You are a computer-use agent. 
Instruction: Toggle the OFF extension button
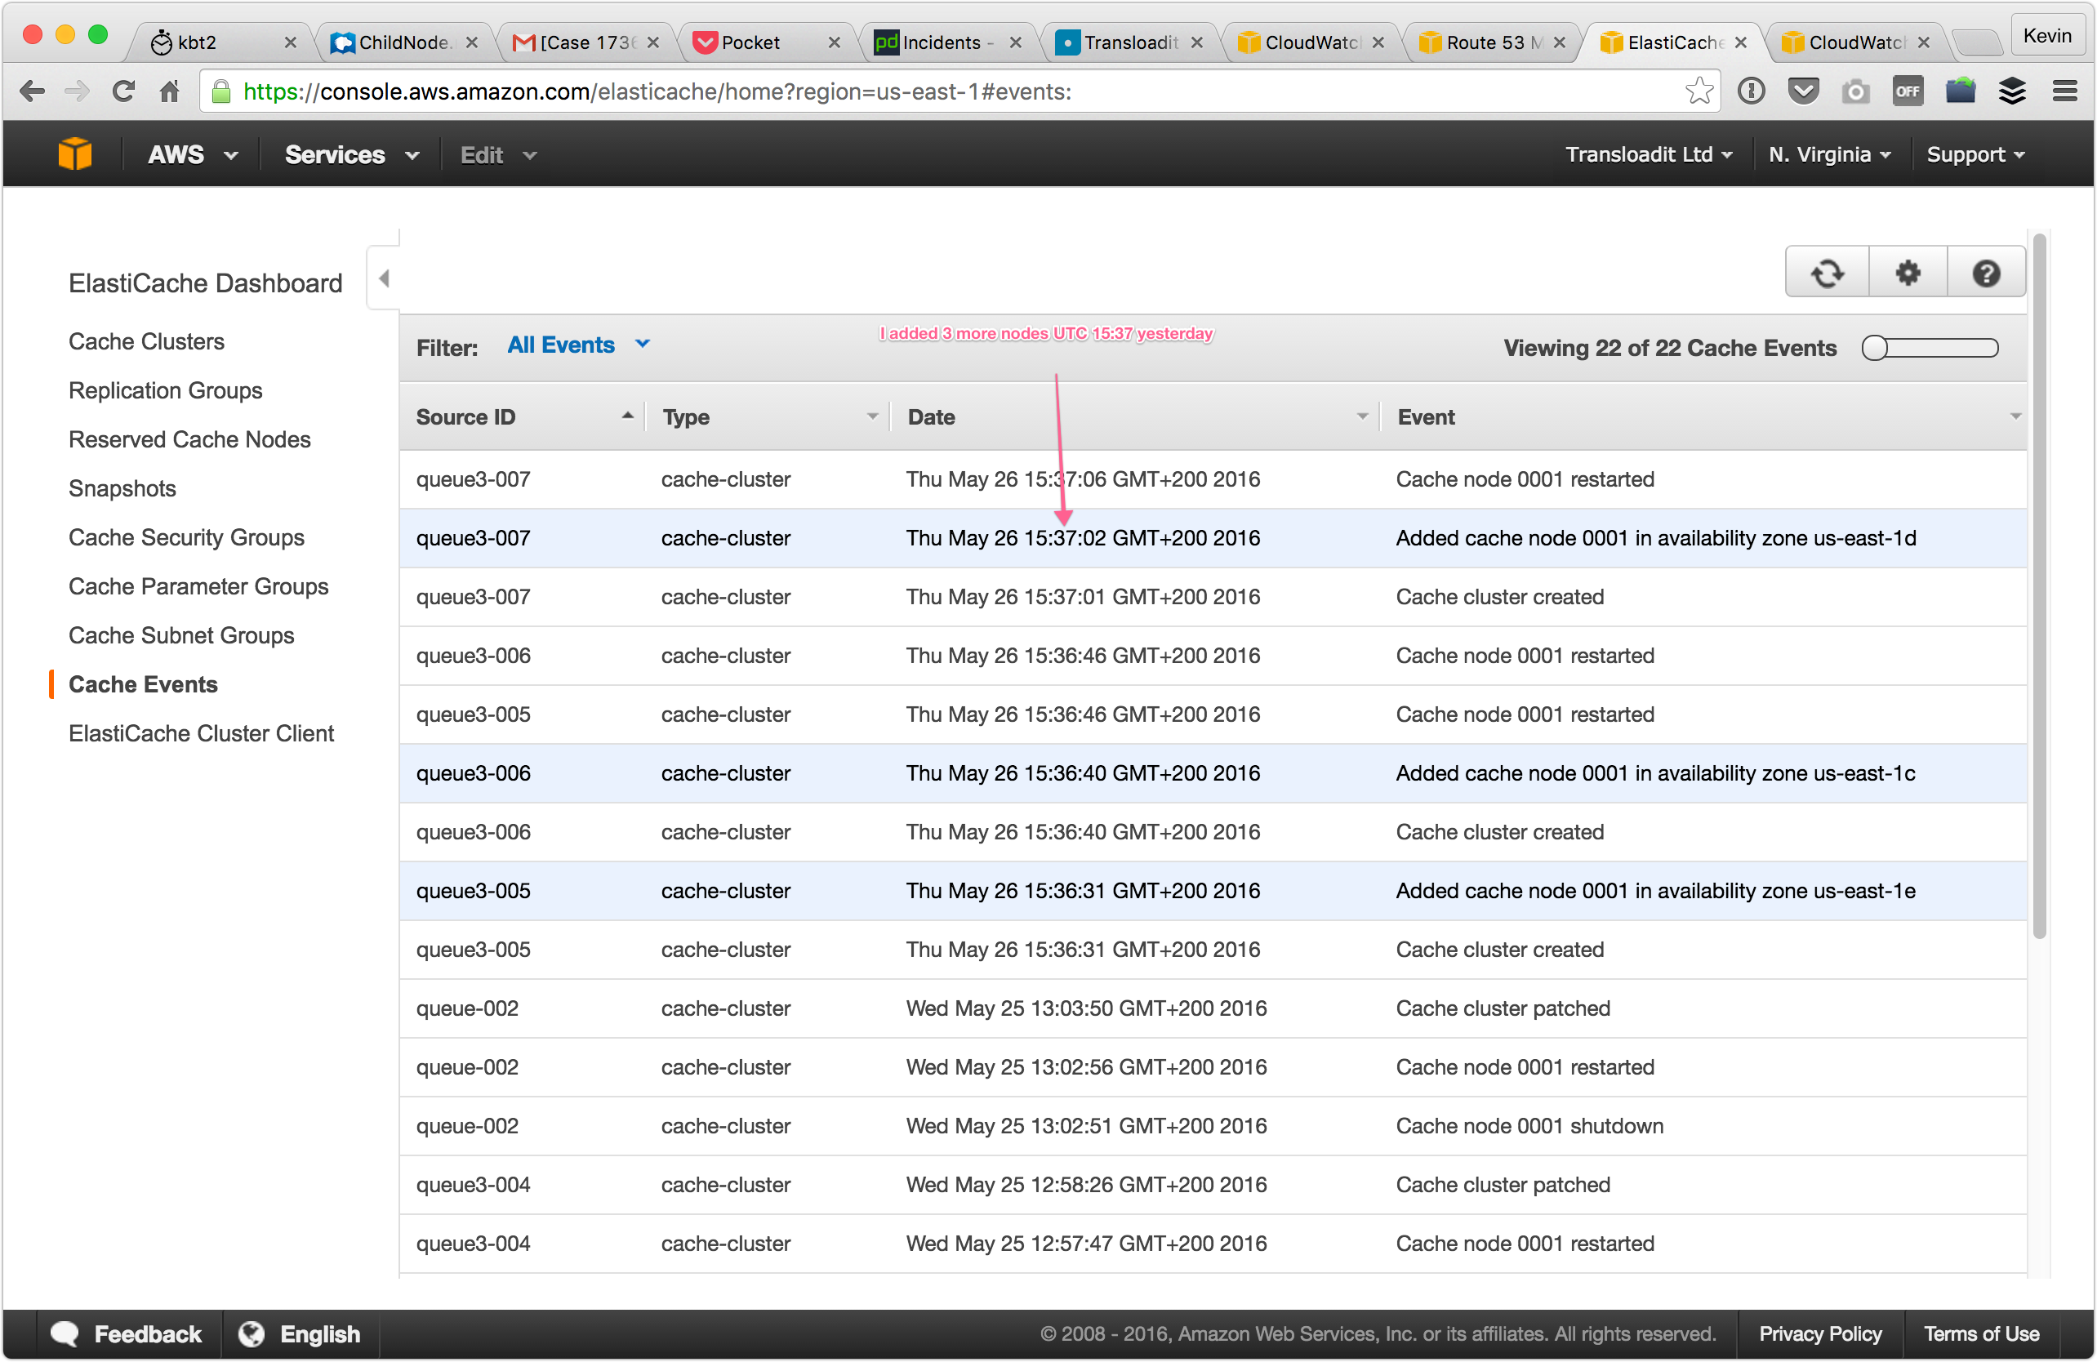(x=1907, y=91)
